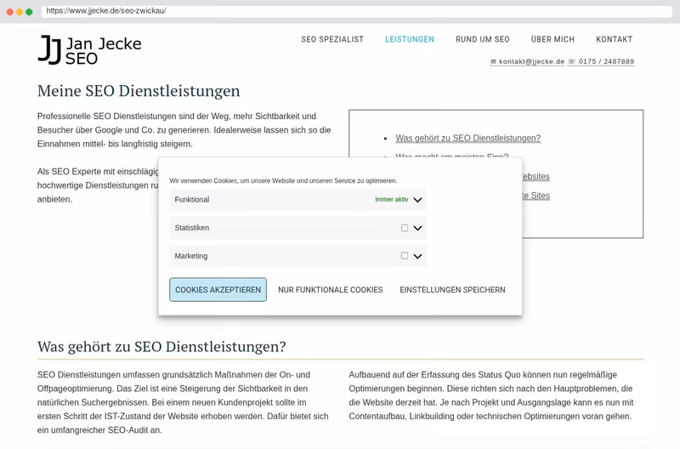680x449 pixels.
Task: Click the 'Funktional' category label
Action: point(192,200)
